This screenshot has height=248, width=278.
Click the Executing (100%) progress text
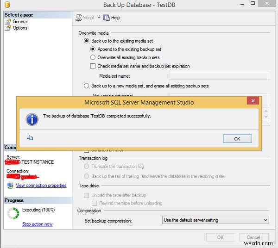coord(38,210)
